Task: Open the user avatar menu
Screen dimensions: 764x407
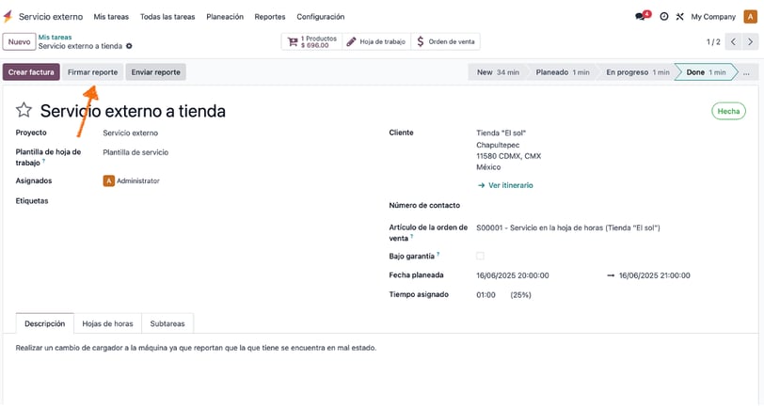Action: pos(750,17)
